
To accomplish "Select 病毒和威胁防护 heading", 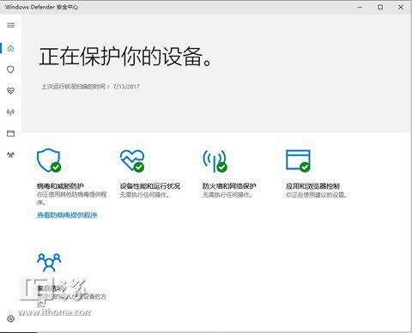I will [x=60, y=186].
